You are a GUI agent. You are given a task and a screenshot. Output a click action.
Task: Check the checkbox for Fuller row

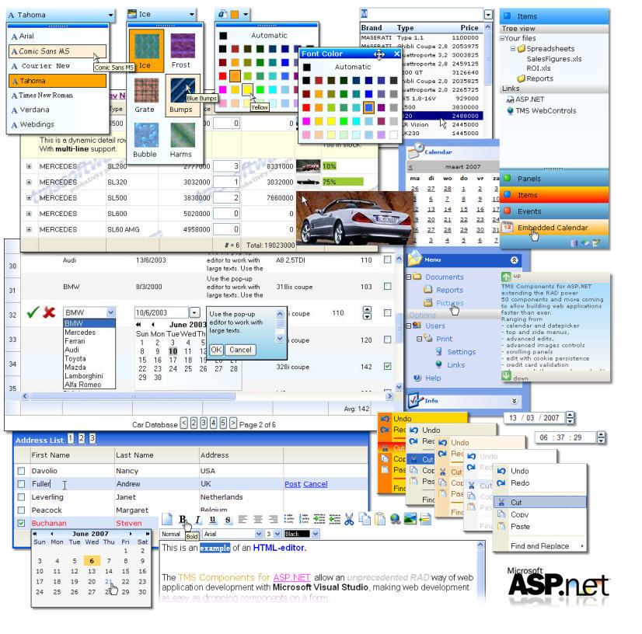[21, 484]
